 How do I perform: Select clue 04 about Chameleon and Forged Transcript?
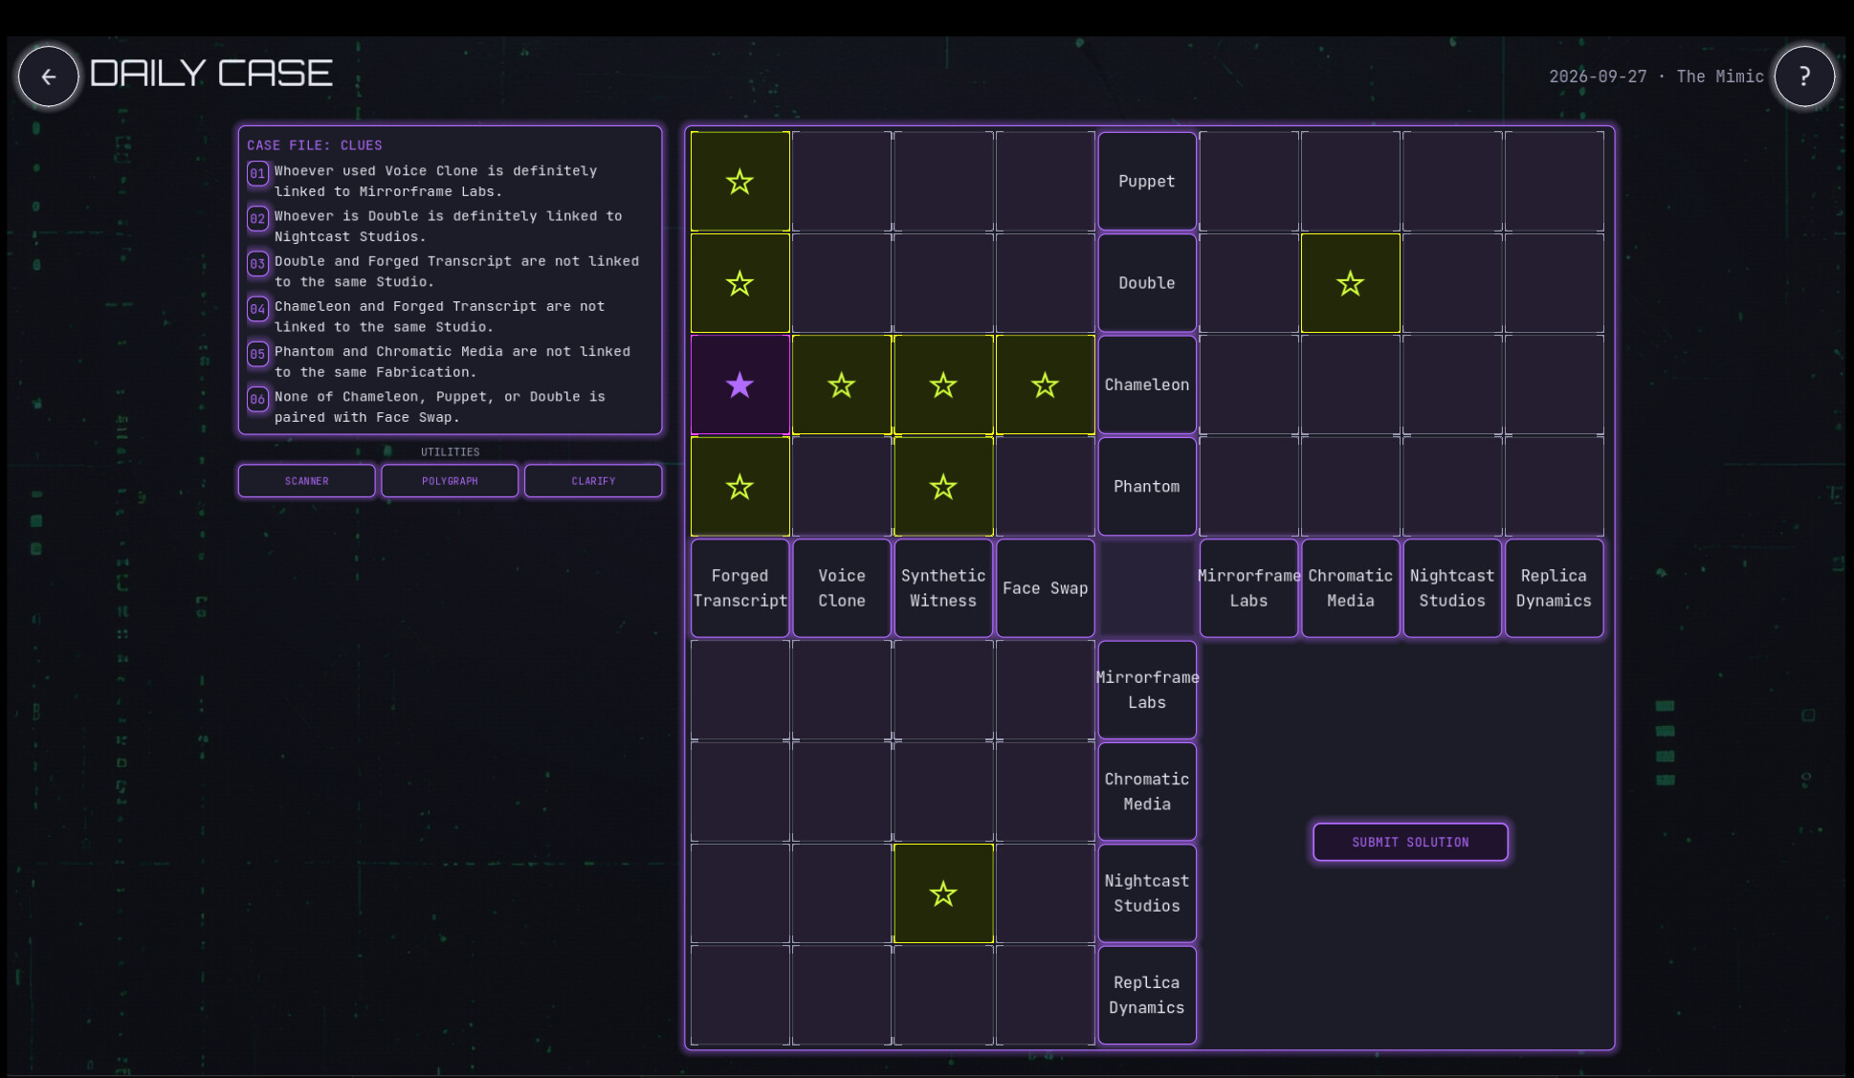(450, 316)
